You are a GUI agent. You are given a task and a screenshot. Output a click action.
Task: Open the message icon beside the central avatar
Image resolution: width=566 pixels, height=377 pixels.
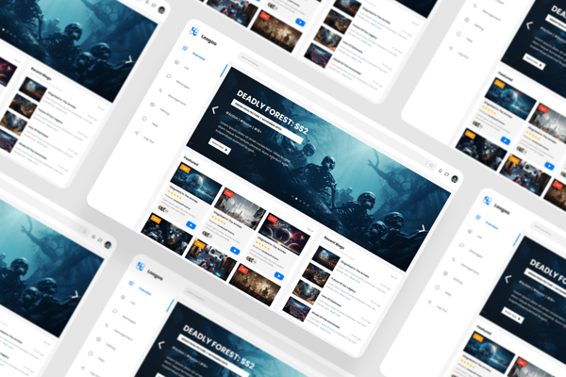coord(447,174)
